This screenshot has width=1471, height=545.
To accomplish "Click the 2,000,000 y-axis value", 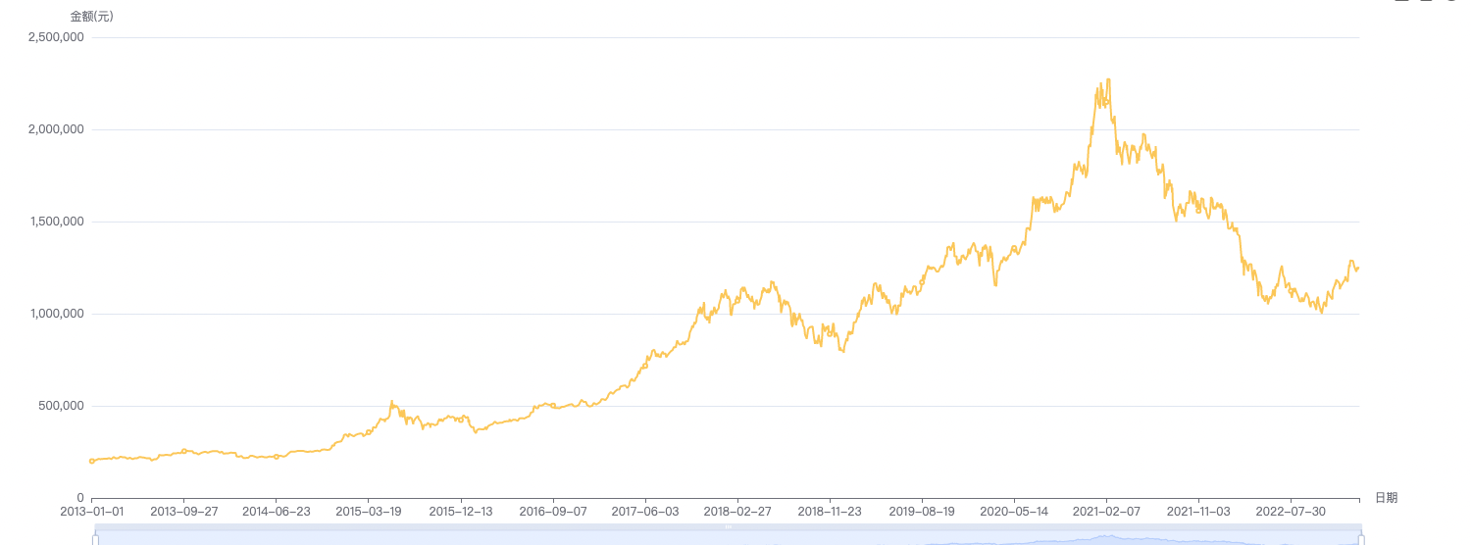I will point(58,129).
